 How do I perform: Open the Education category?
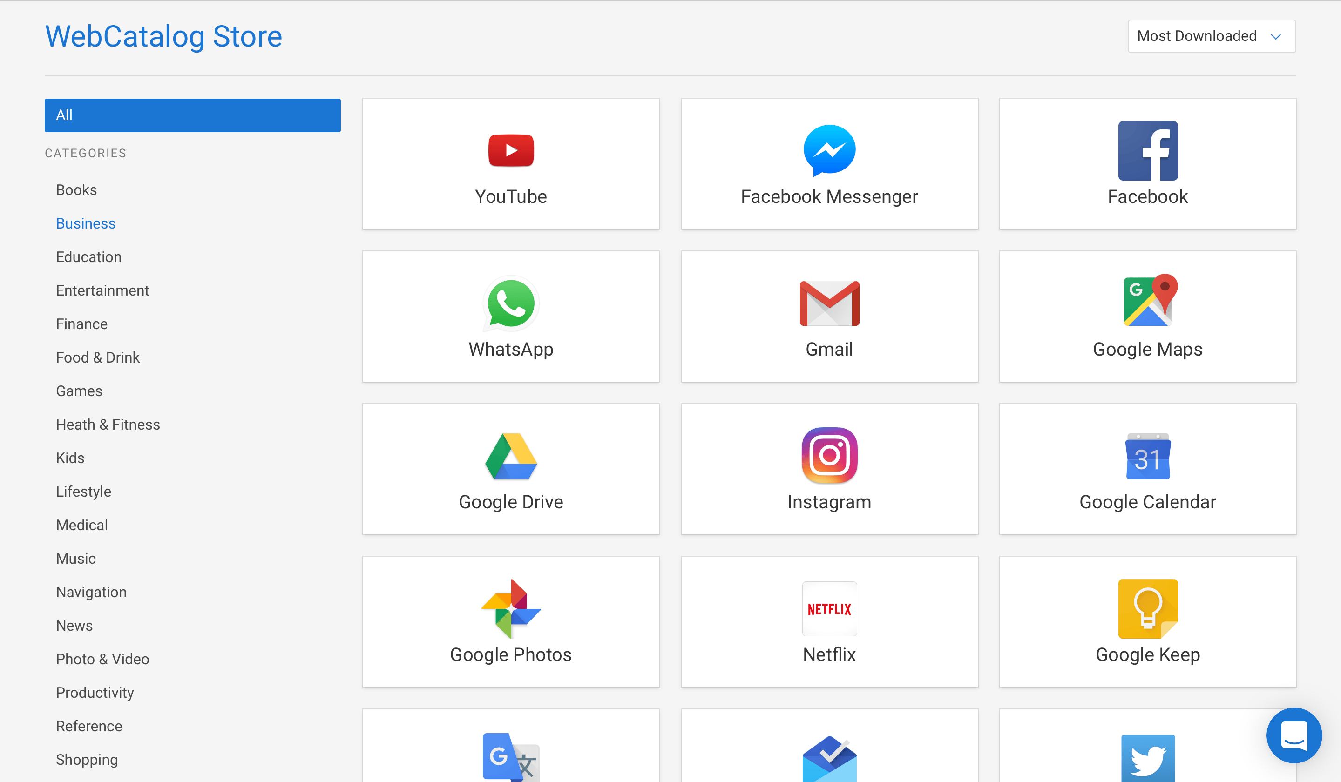(89, 257)
